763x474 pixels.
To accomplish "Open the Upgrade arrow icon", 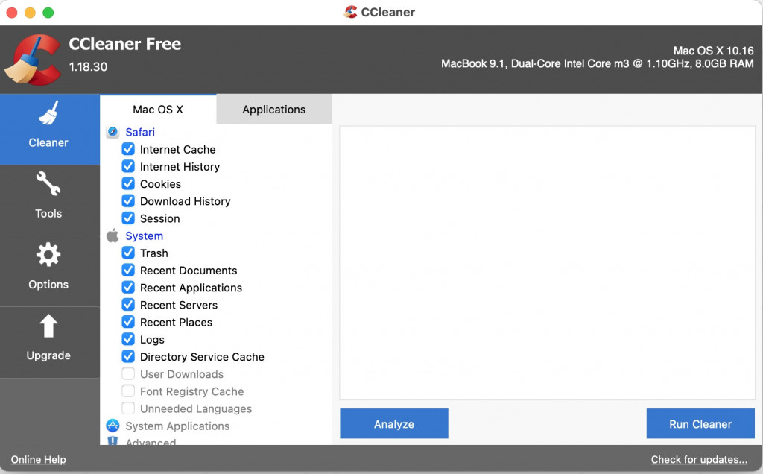I will click(48, 326).
